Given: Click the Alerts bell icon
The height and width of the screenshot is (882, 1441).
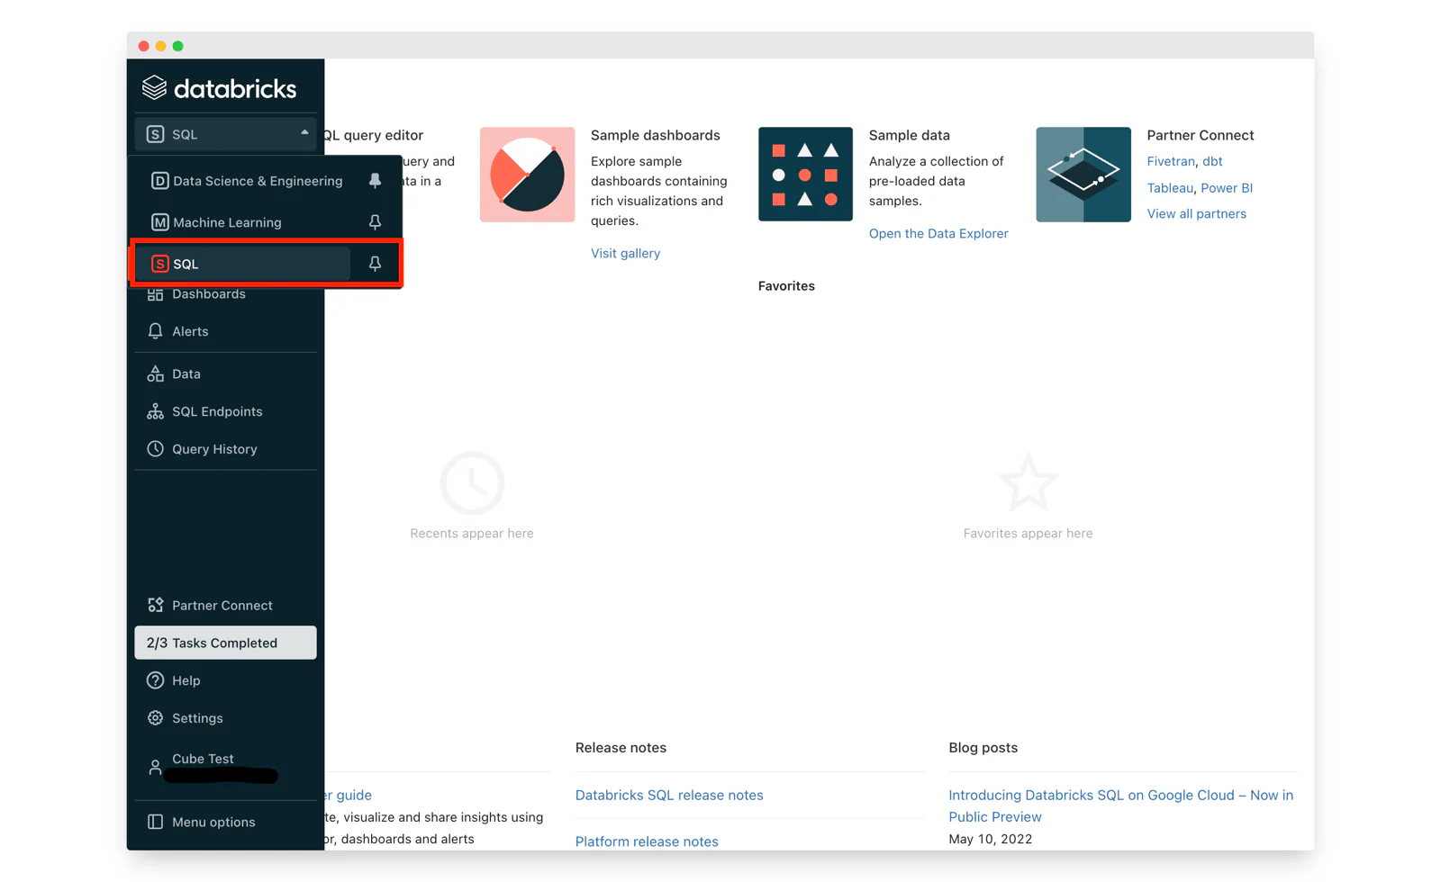Looking at the screenshot, I should 155,331.
